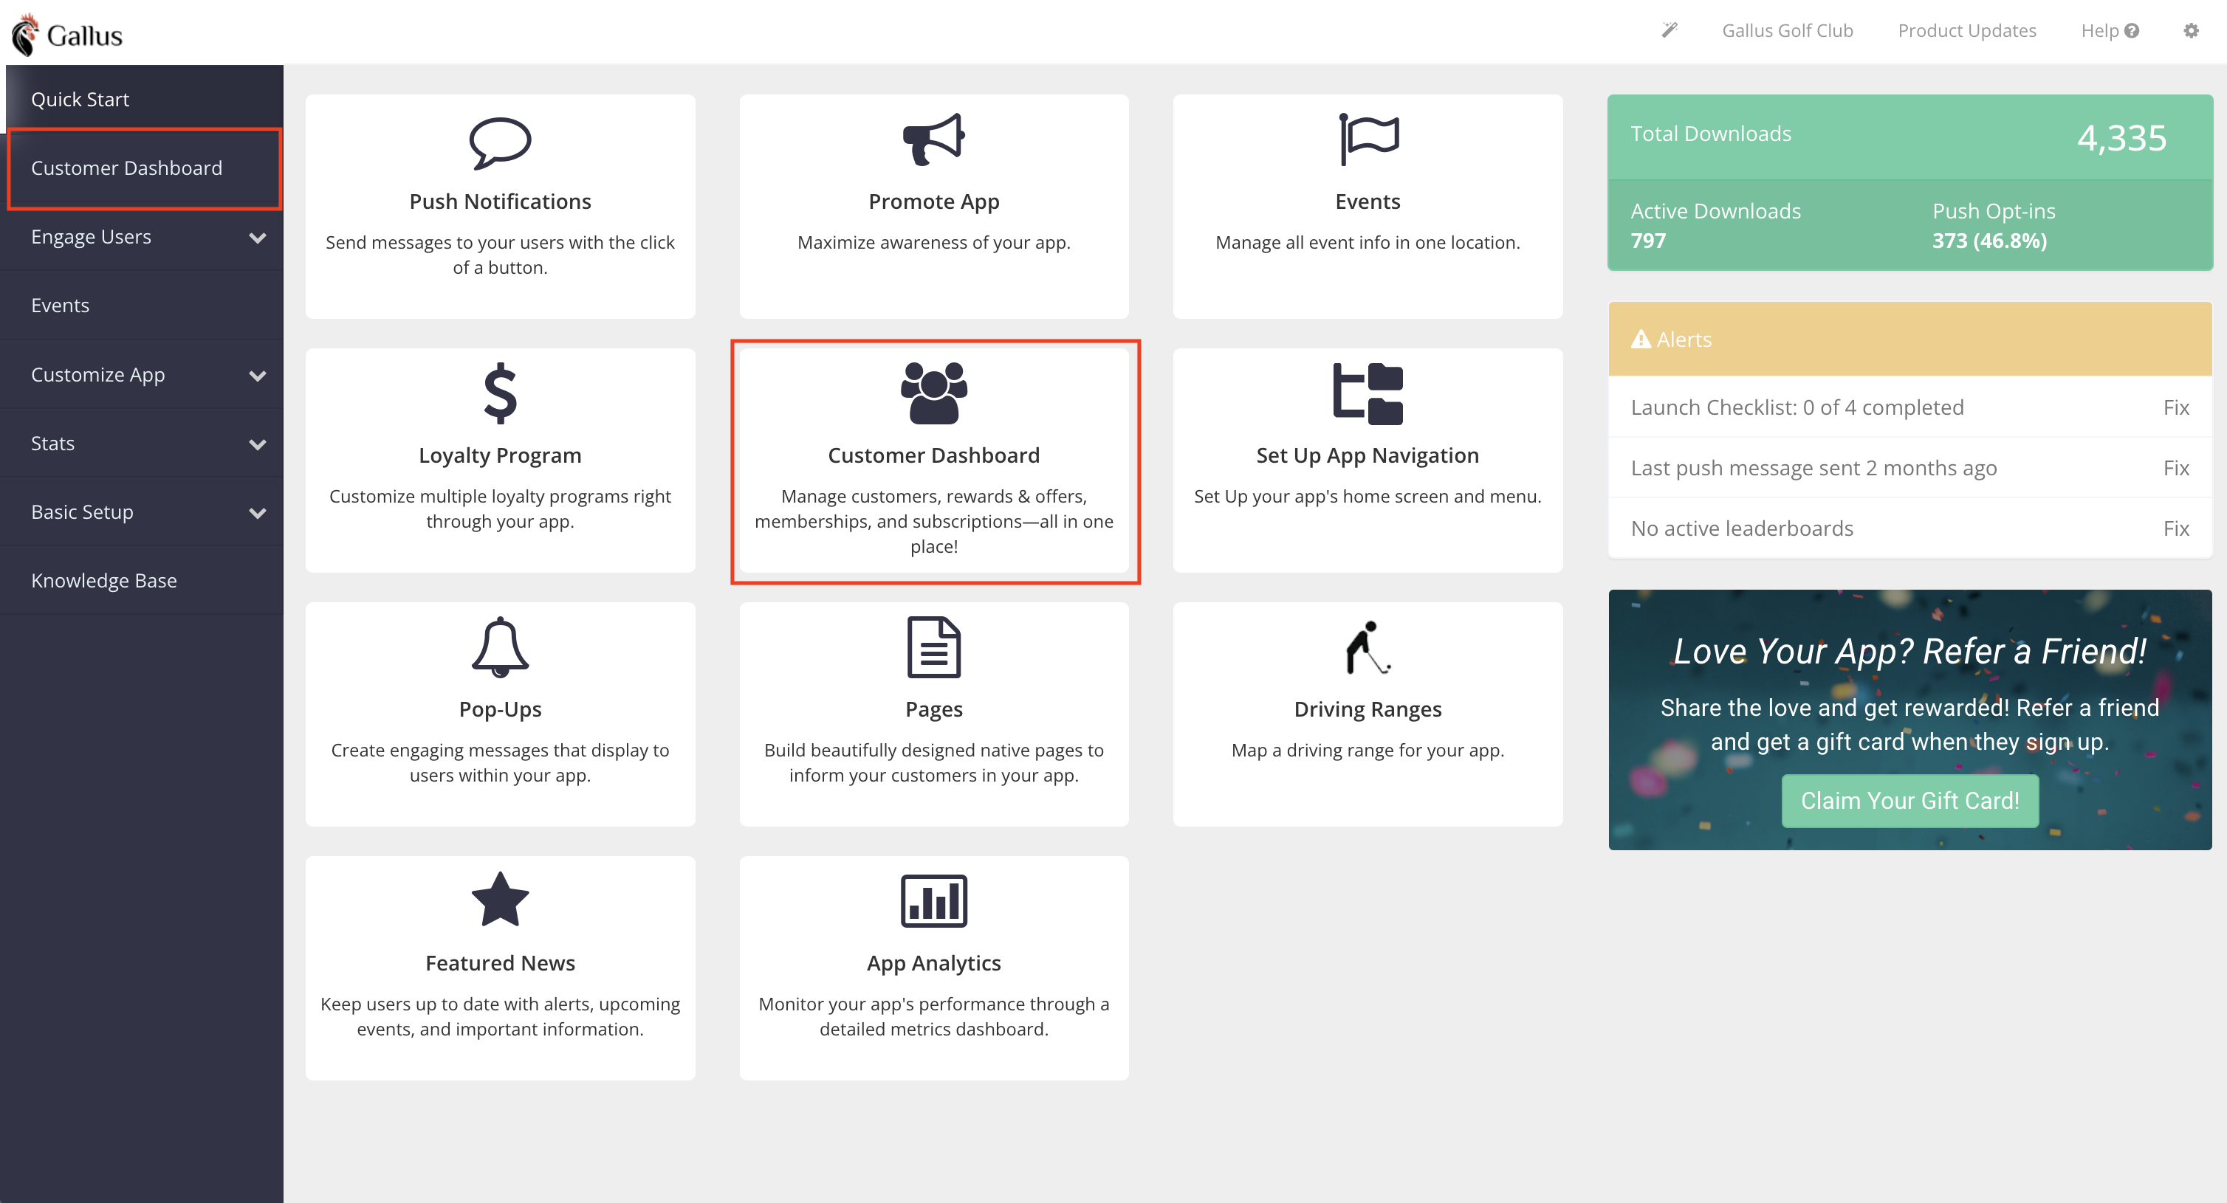2227x1203 pixels.
Task: Select Basic Setup menu label
Action: coord(82,511)
